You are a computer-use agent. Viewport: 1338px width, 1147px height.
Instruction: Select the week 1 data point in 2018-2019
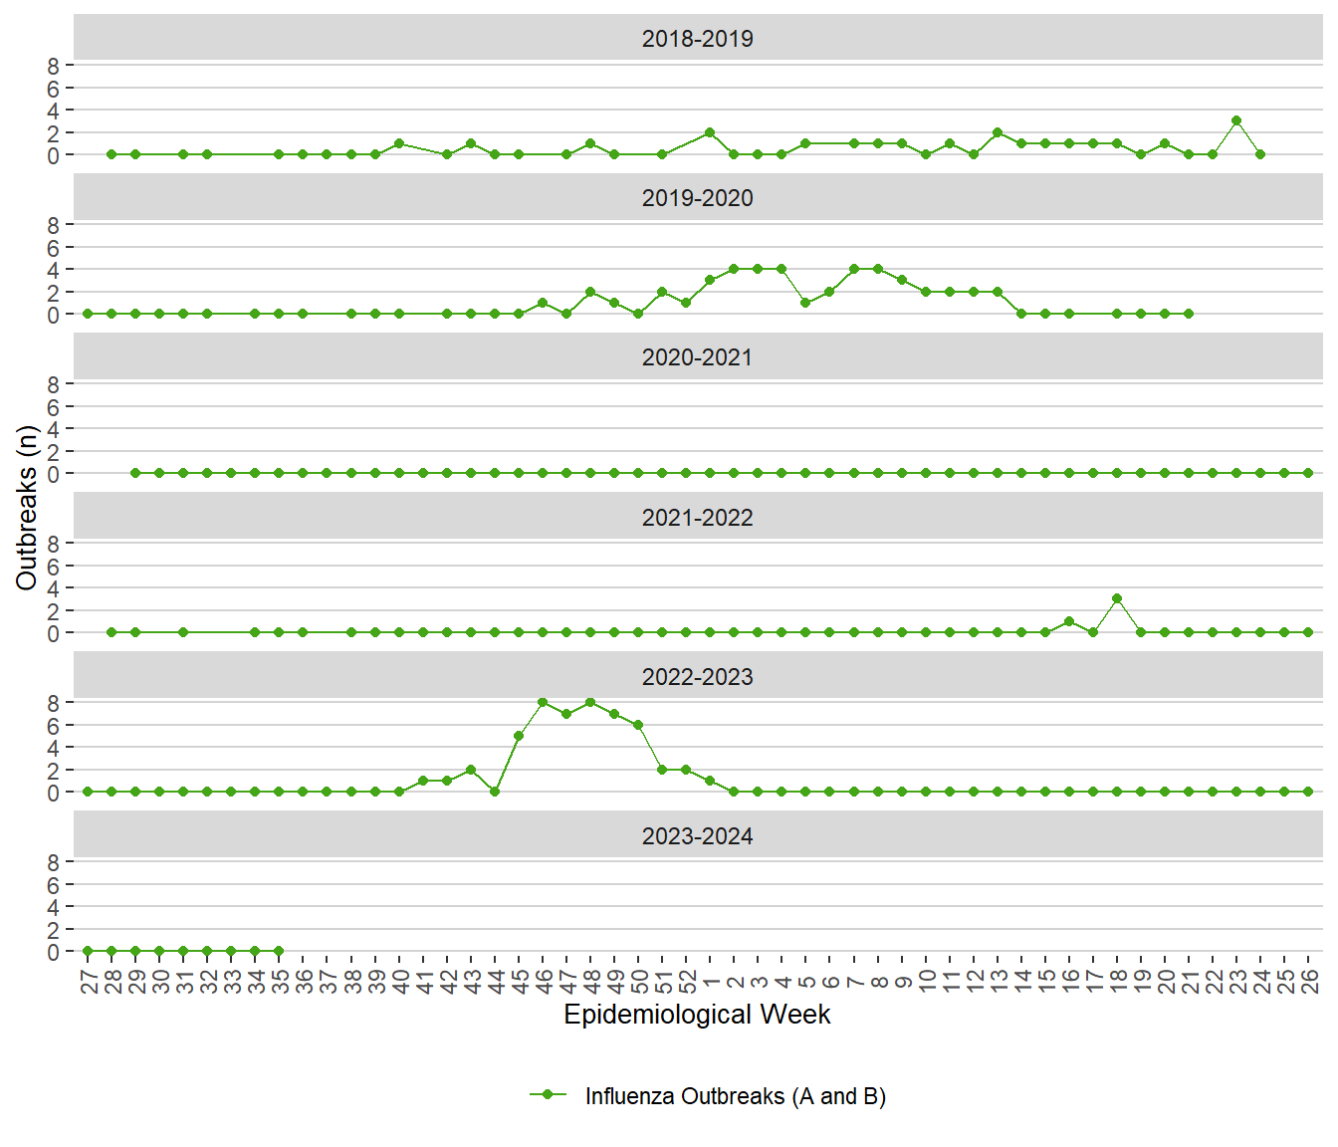coord(710,132)
